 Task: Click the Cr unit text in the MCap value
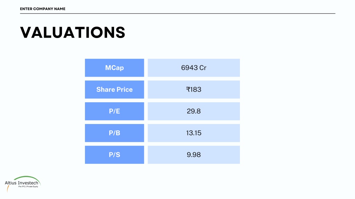(x=203, y=68)
